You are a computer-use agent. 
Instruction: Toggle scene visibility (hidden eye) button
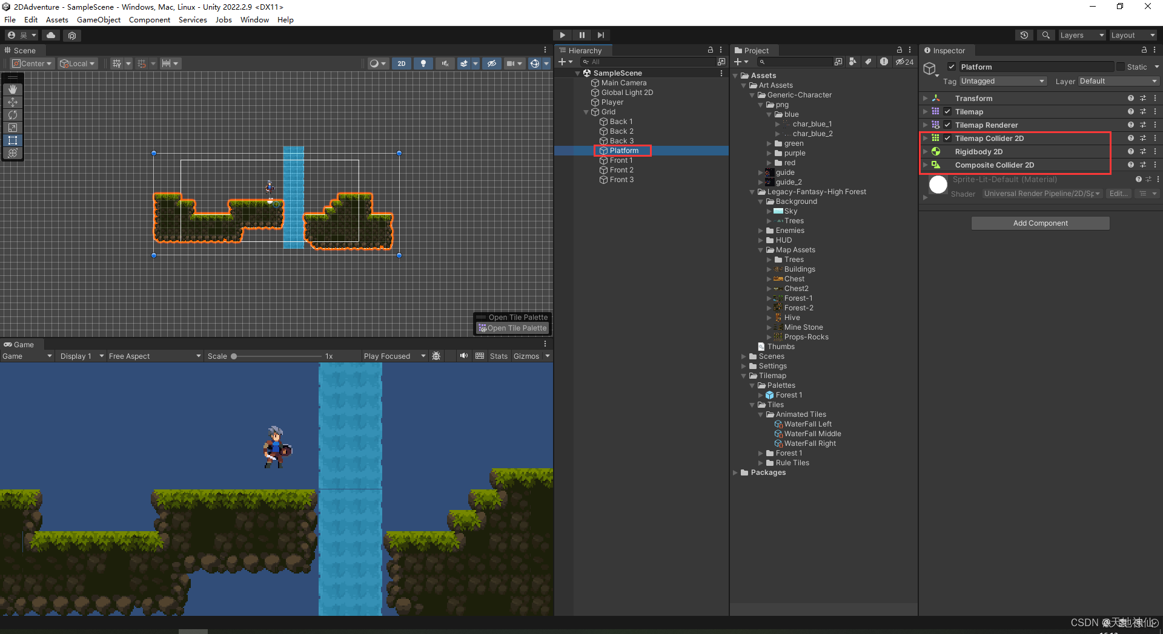click(x=492, y=64)
